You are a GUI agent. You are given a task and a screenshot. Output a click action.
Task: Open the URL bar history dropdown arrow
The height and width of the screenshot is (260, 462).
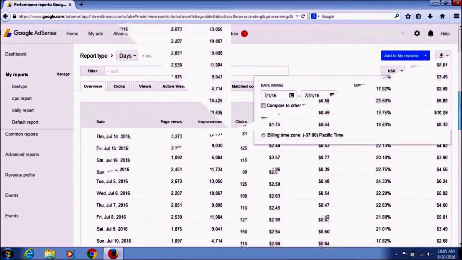tap(297, 16)
